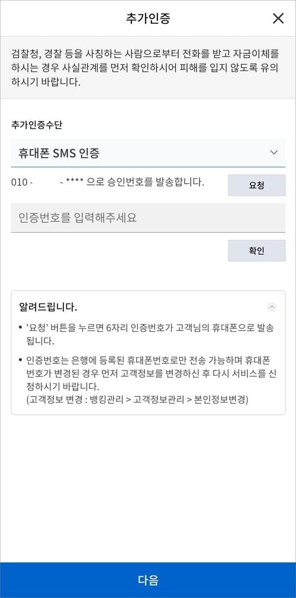Close the 추가인증 screen with X
Image resolution: width=296 pixels, height=598 pixels.
[278, 18]
